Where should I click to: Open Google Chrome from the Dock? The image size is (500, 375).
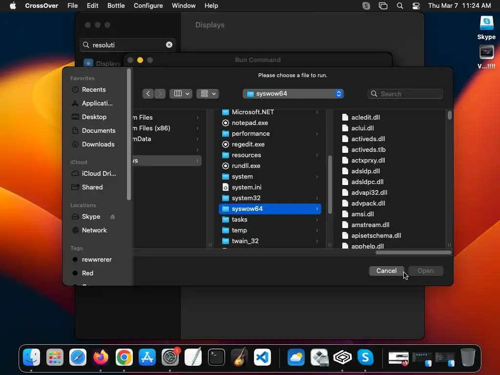point(124,357)
